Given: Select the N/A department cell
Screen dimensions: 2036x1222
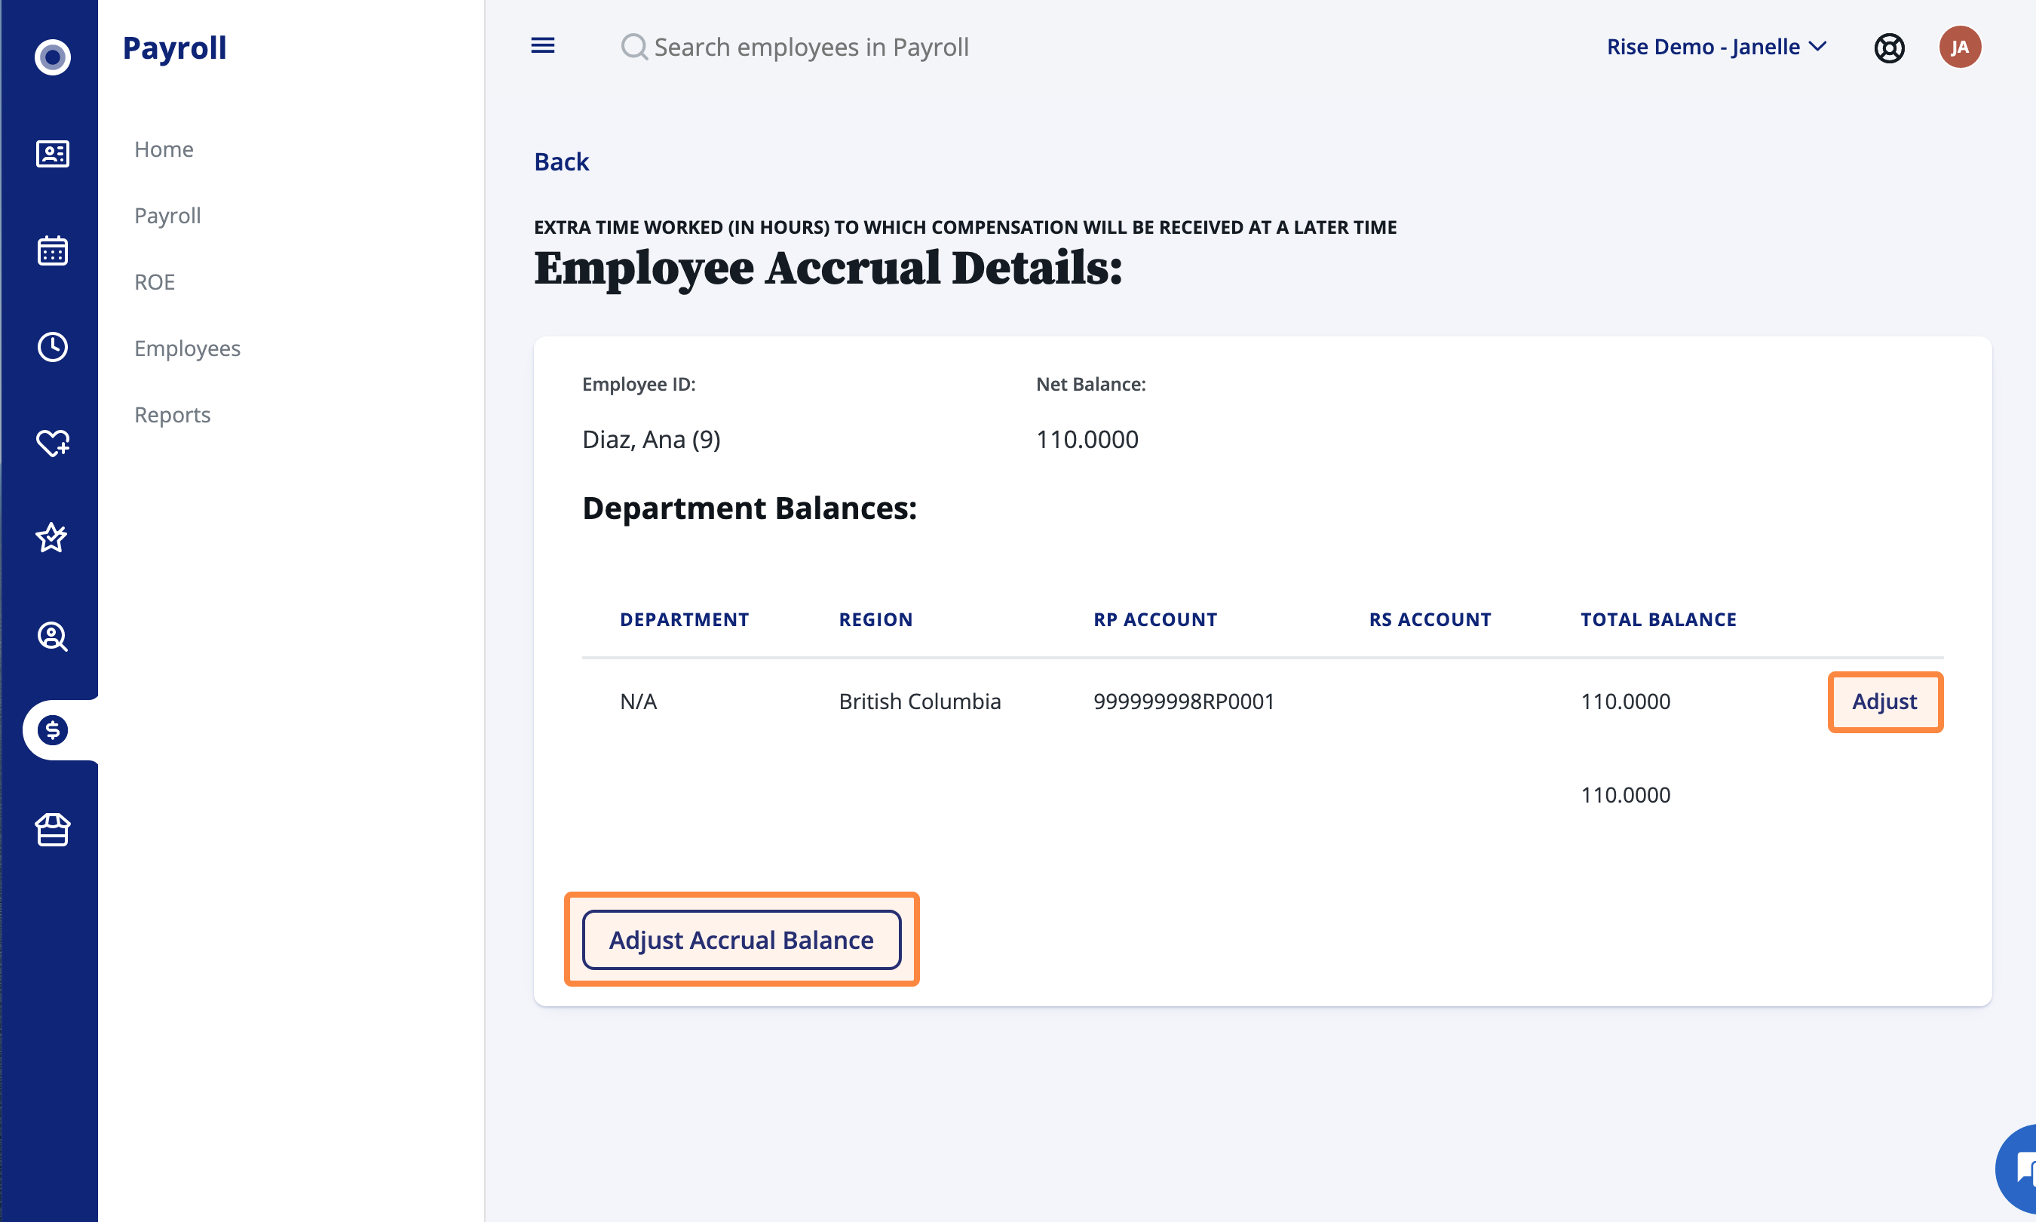Looking at the screenshot, I should point(638,702).
